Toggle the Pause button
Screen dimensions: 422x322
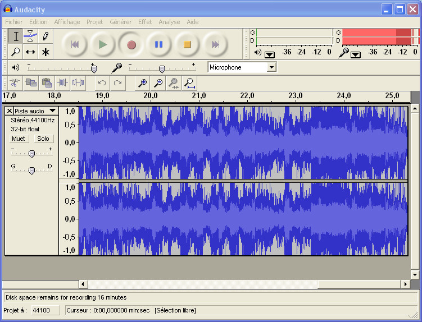159,44
